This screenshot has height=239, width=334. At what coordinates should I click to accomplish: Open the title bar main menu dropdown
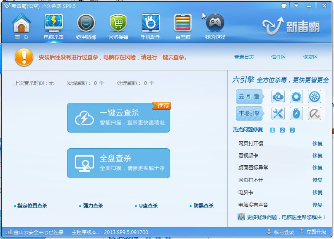[296, 6]
